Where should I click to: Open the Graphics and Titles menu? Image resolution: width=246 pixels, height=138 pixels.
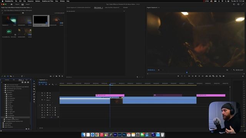pyautogui.click(x=48, y=1)
